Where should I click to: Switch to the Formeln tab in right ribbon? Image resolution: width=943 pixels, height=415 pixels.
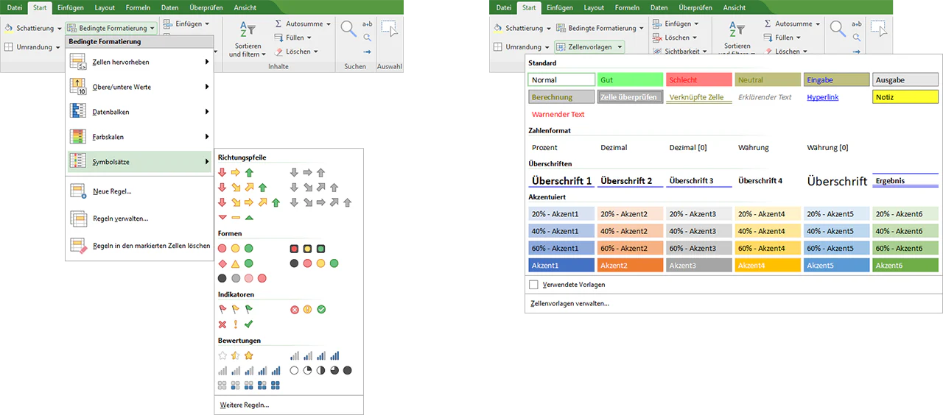click(627, 7)
